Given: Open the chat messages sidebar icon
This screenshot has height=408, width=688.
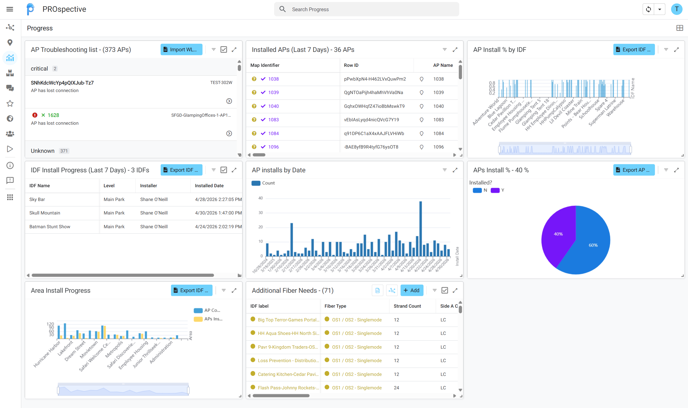Looking at the screenshot, I should (x=10, y=88).
